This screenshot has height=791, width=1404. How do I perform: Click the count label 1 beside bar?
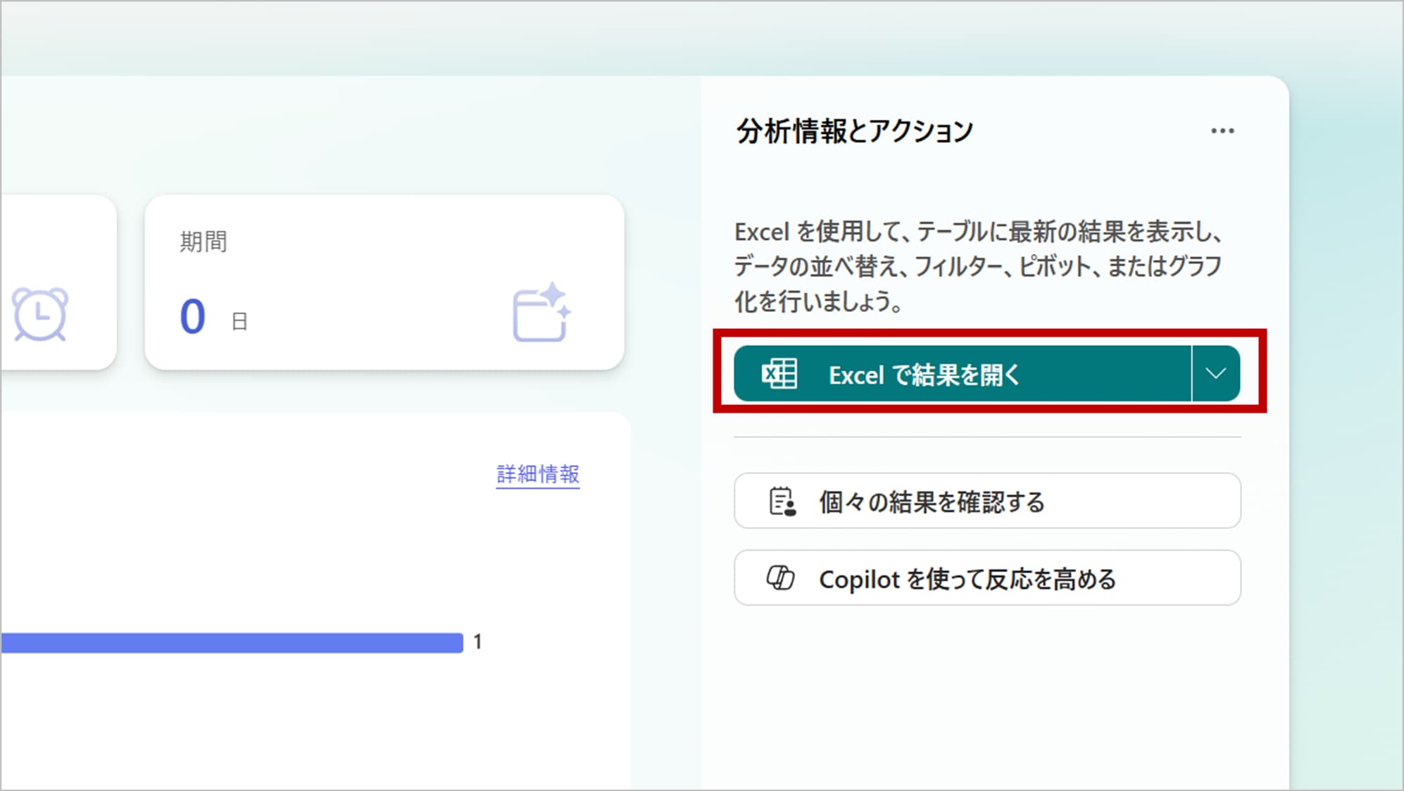click(x=477, y=642)
